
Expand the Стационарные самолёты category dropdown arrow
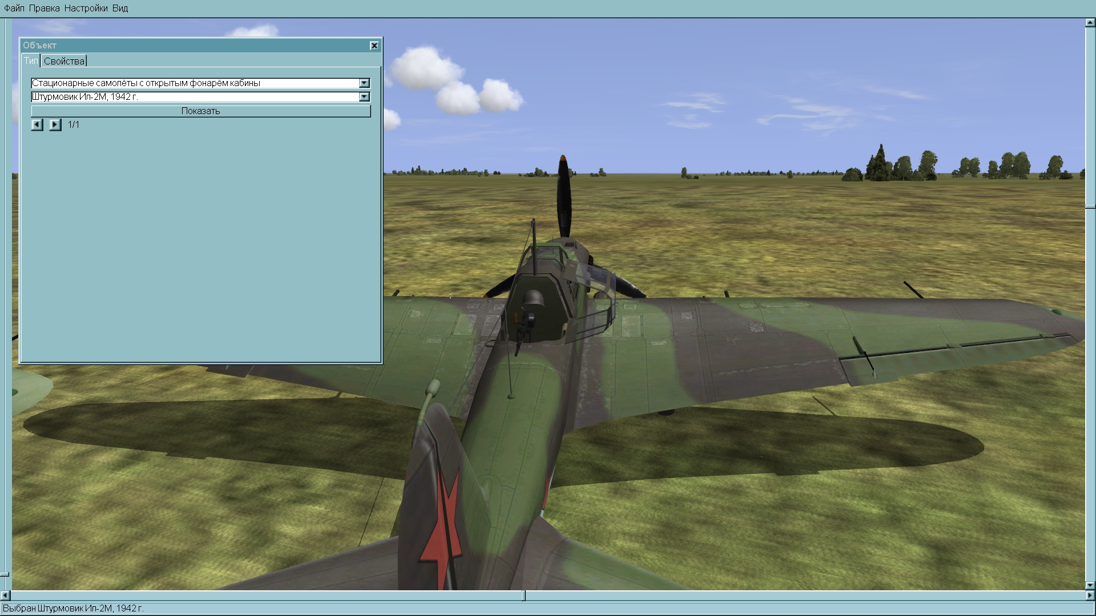click(x=364, y=83)
